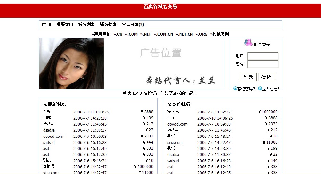
Task: Click info icon beside 立即注册
Action: (260, 88)
